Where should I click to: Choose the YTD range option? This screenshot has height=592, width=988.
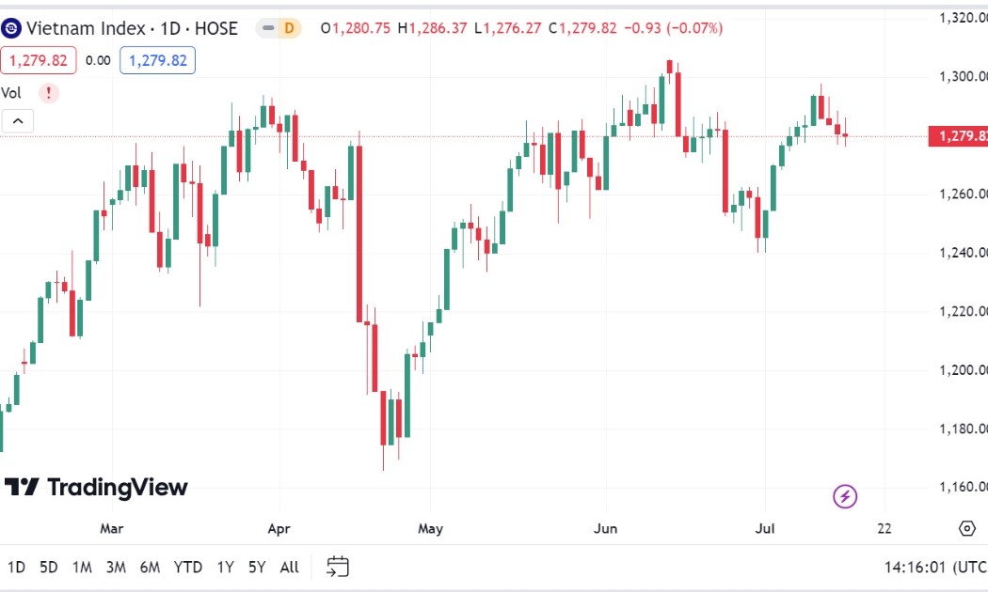coord(188,568)
